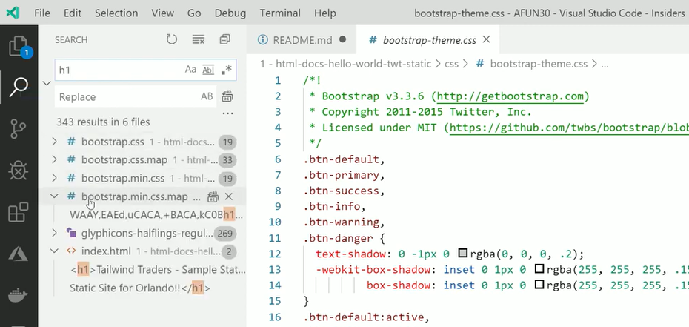This screenshot has width=689, height=327.
Task: Open the Selection menu
Action: tap(116, 13)
